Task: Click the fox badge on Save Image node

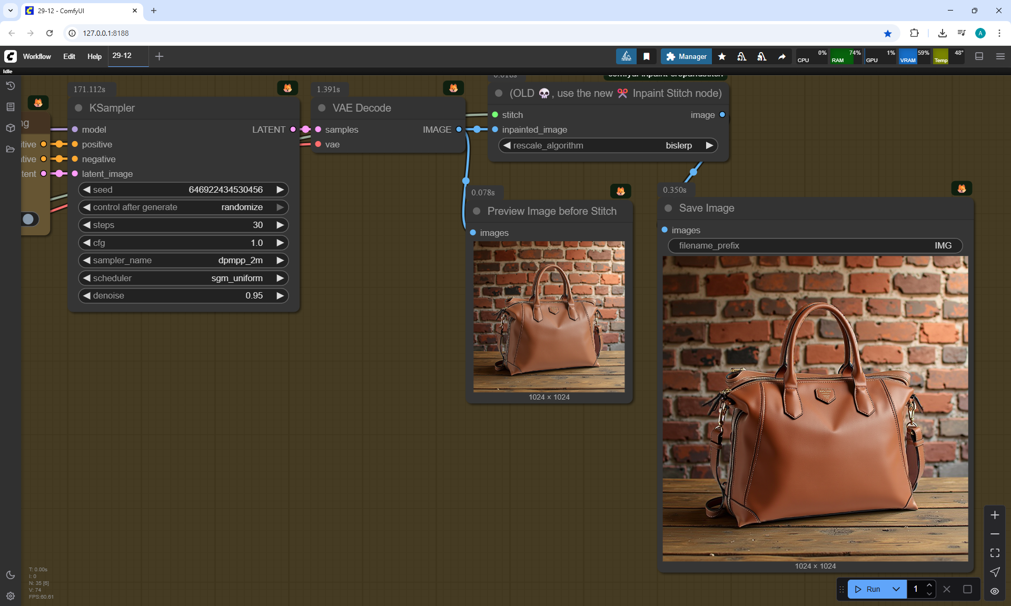Action: (x=962, y=188)
